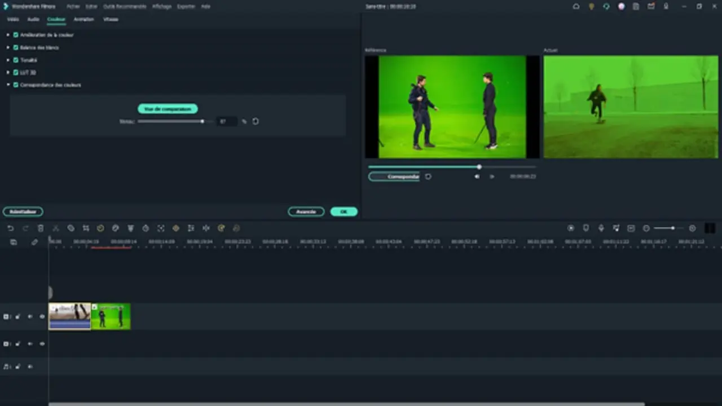
Task: Click the mail icon in title bar
Action: [x=651, y=6]
